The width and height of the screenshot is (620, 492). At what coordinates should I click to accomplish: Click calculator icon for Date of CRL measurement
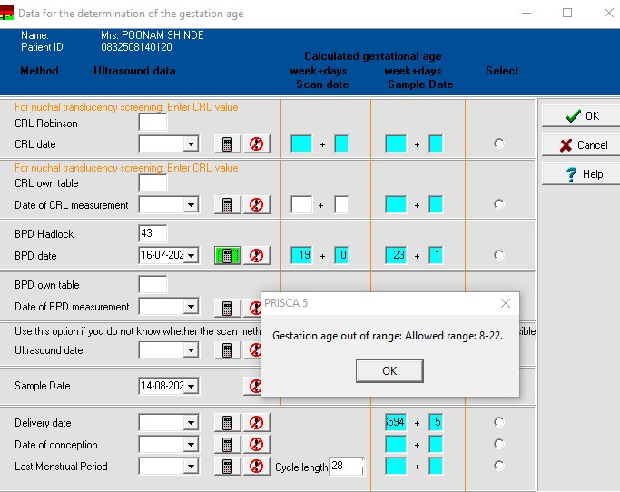click(228, 205)
